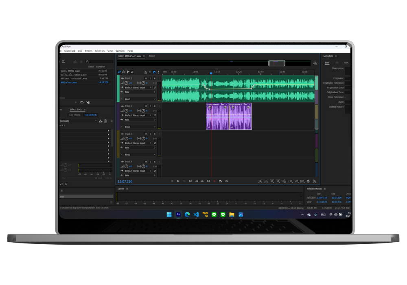Solo Track 2

click(150, 106)
